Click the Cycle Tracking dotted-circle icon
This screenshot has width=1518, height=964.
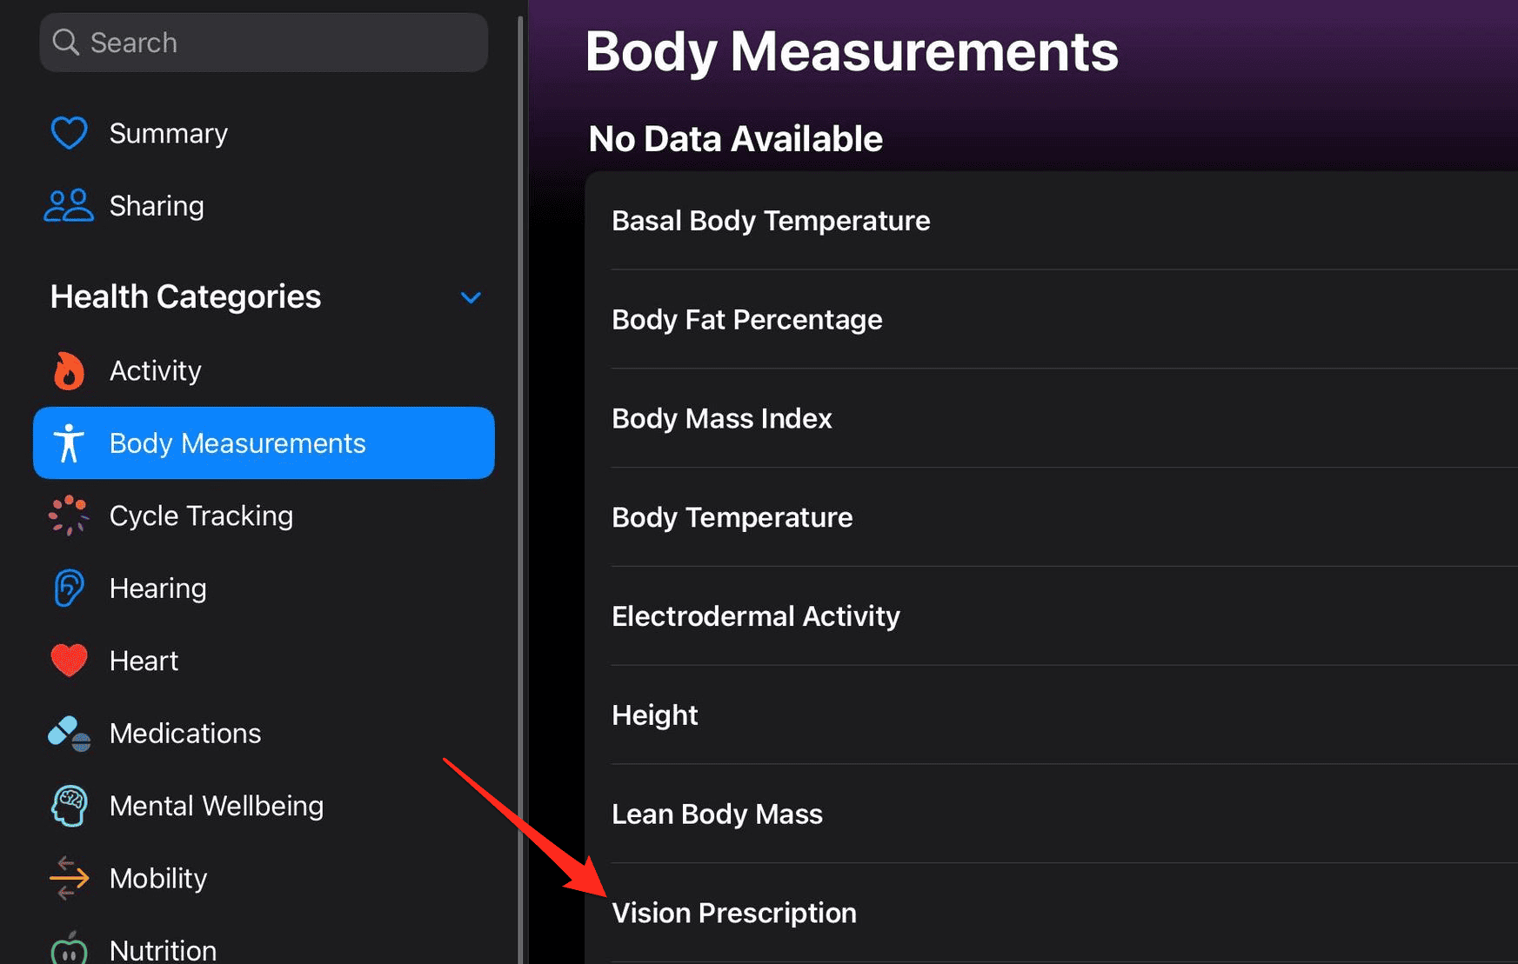click(69, 515)
